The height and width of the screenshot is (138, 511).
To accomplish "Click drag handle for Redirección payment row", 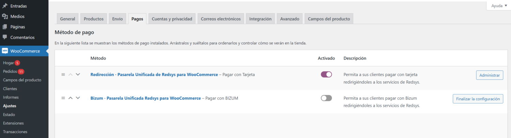I will 63,75.
